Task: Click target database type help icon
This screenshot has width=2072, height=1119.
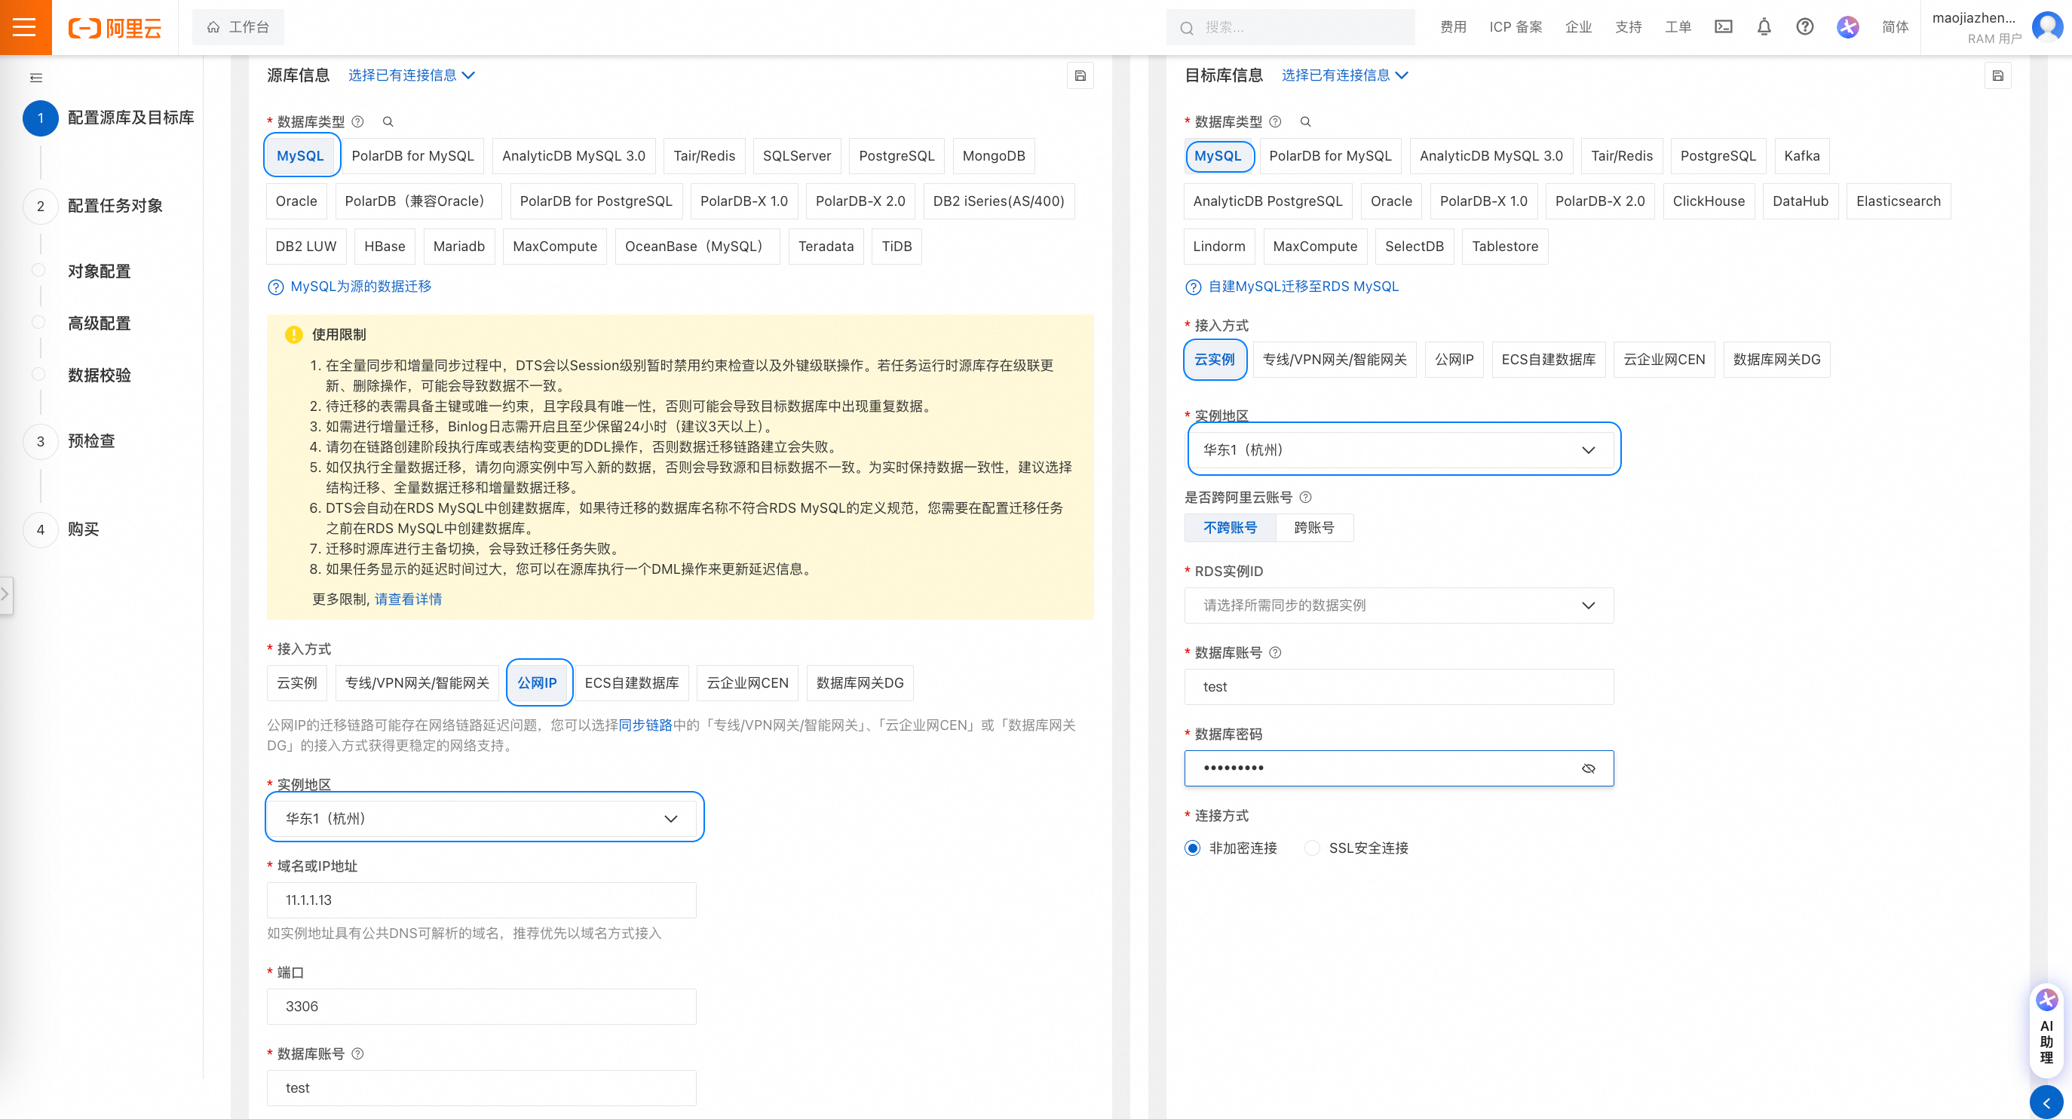Action: [x=1276, y=121]
